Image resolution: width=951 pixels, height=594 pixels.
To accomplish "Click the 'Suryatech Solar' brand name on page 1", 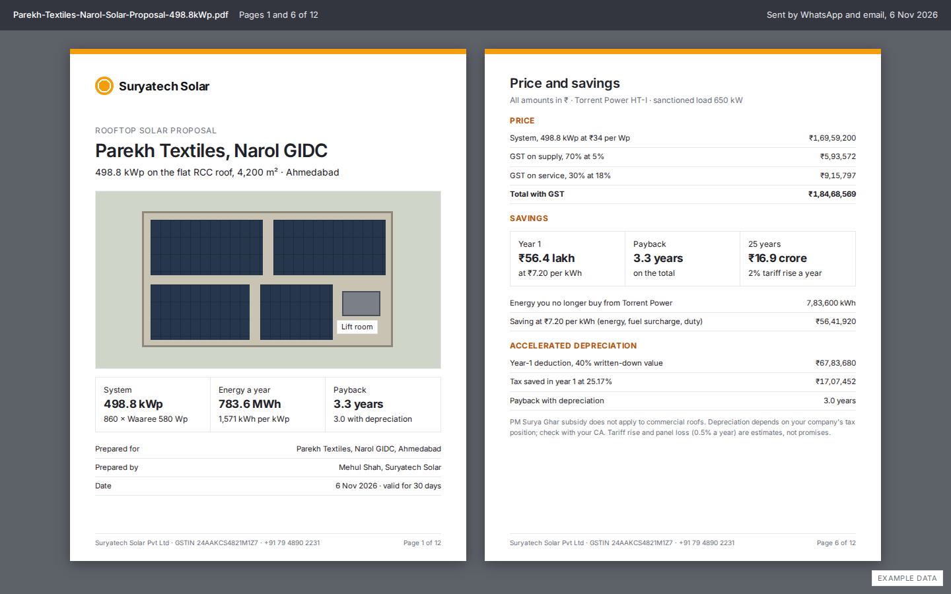I will [x=164, y=86].
